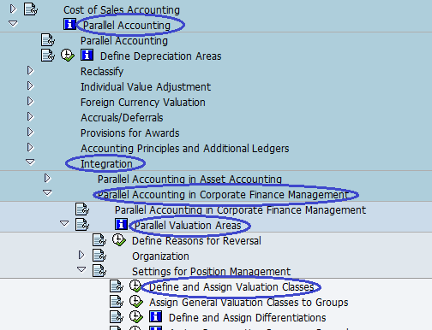Select Define and Assign Differentiations
Viewport: 432px width, 330px height.
248,318
